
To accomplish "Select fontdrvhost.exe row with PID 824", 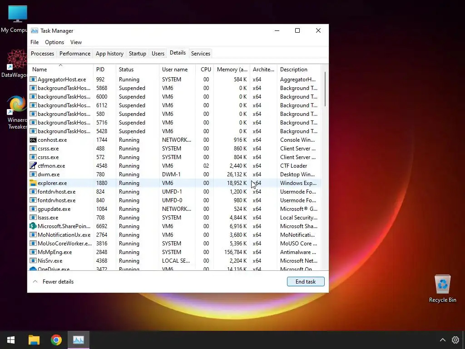I will pos(175,192).
